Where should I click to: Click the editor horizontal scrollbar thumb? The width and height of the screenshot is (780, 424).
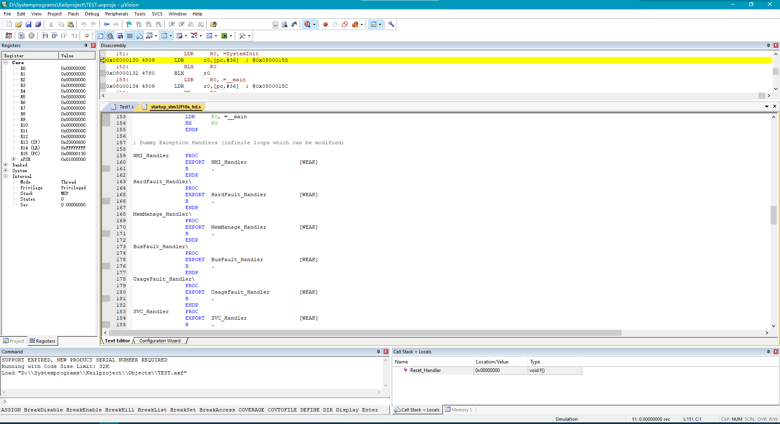coord(365,333)
